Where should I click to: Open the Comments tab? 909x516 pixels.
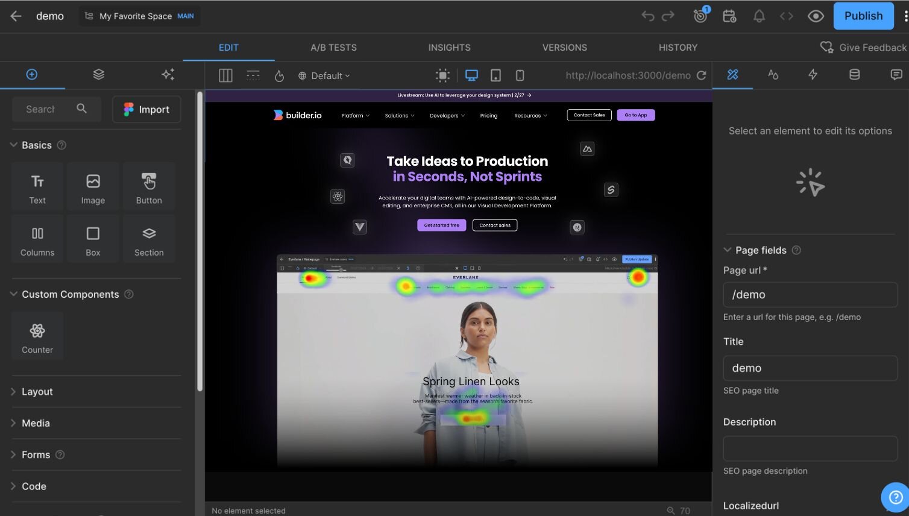896,74
